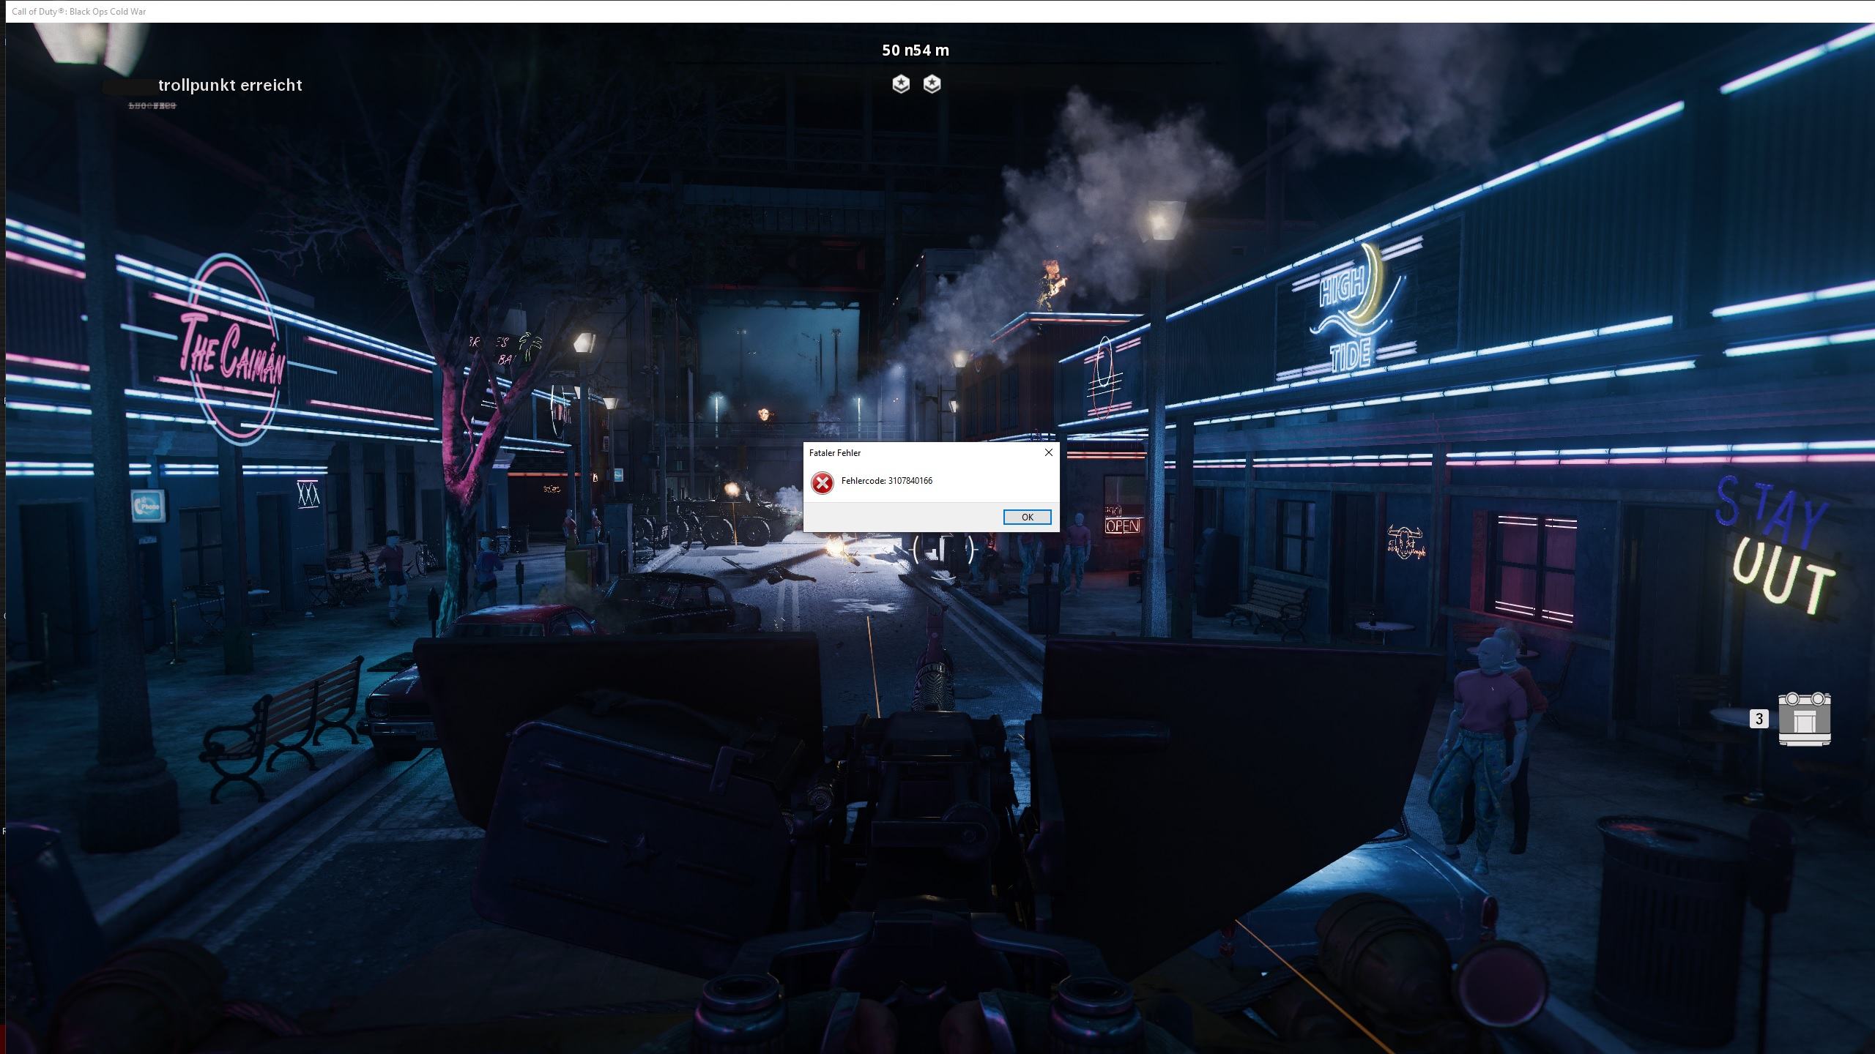Click the camera equipment icon in HUD
Screen dimensions: 1875x1054
click(x=1805, y=719)
